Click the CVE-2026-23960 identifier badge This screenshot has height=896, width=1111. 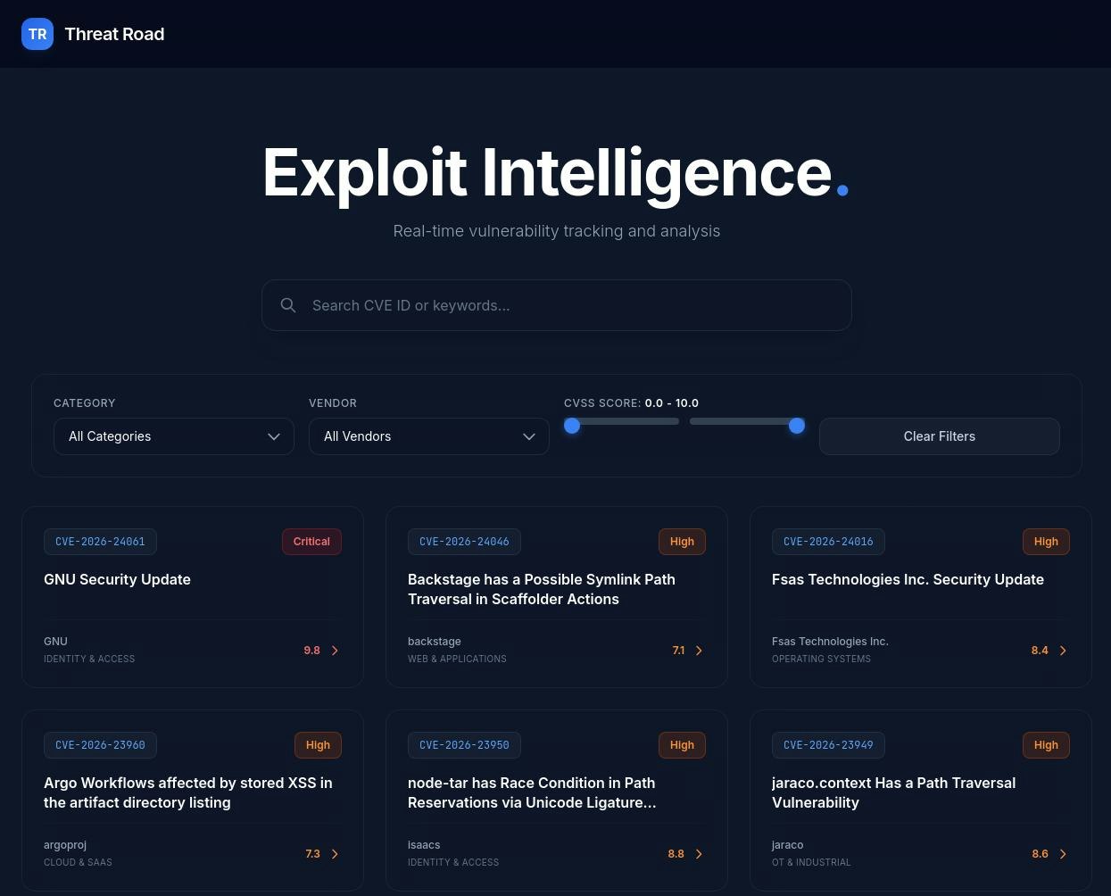click(100, 744)
